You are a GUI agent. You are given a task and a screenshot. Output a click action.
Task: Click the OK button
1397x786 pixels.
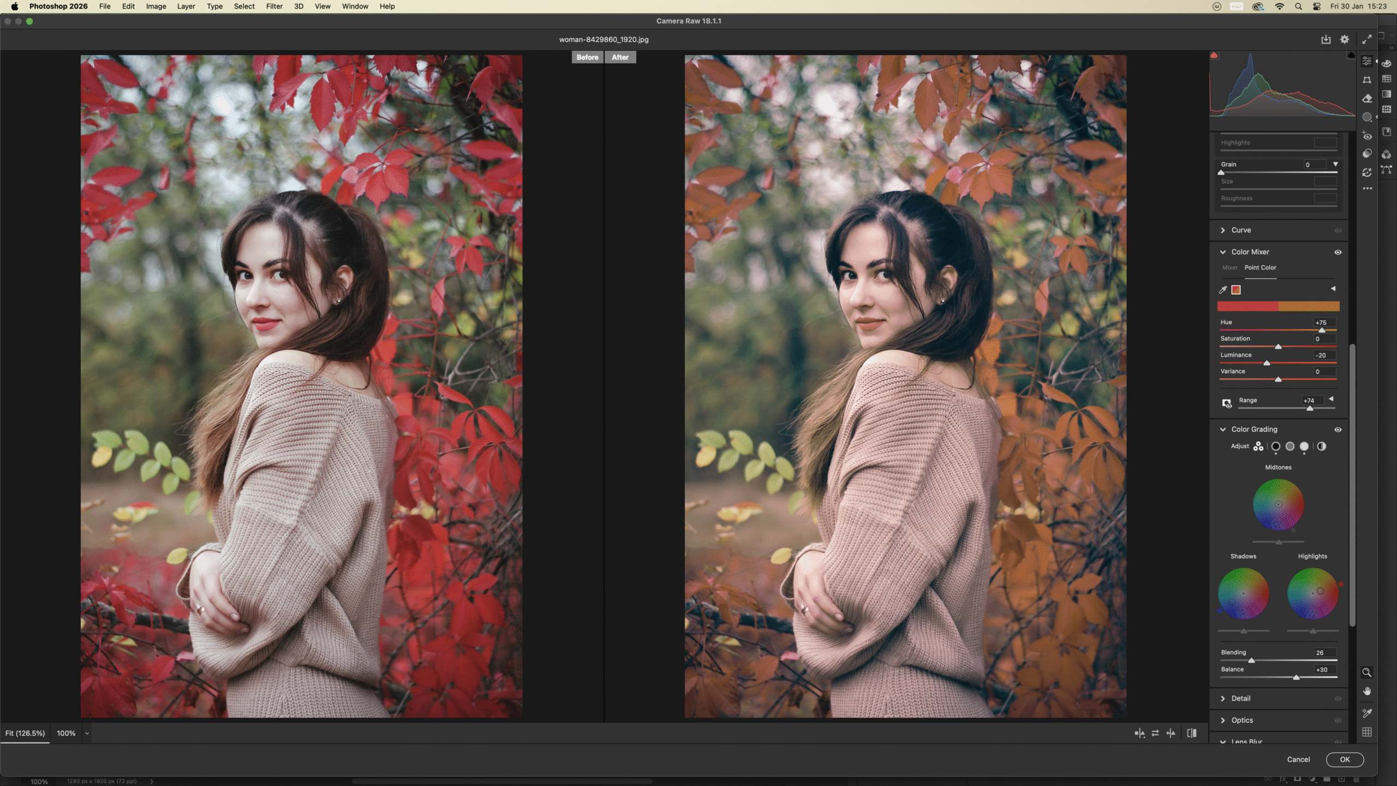pos(1345,759)
